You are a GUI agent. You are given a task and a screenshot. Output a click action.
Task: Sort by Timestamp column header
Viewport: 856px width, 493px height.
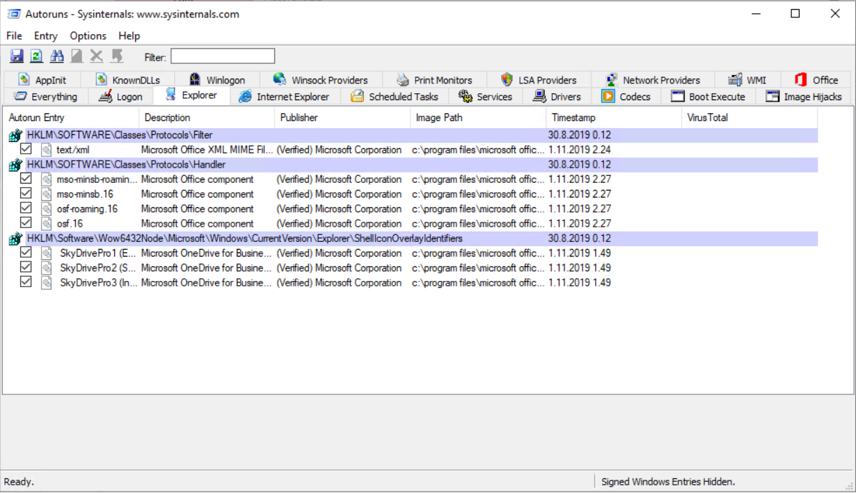tap(614, 118)
